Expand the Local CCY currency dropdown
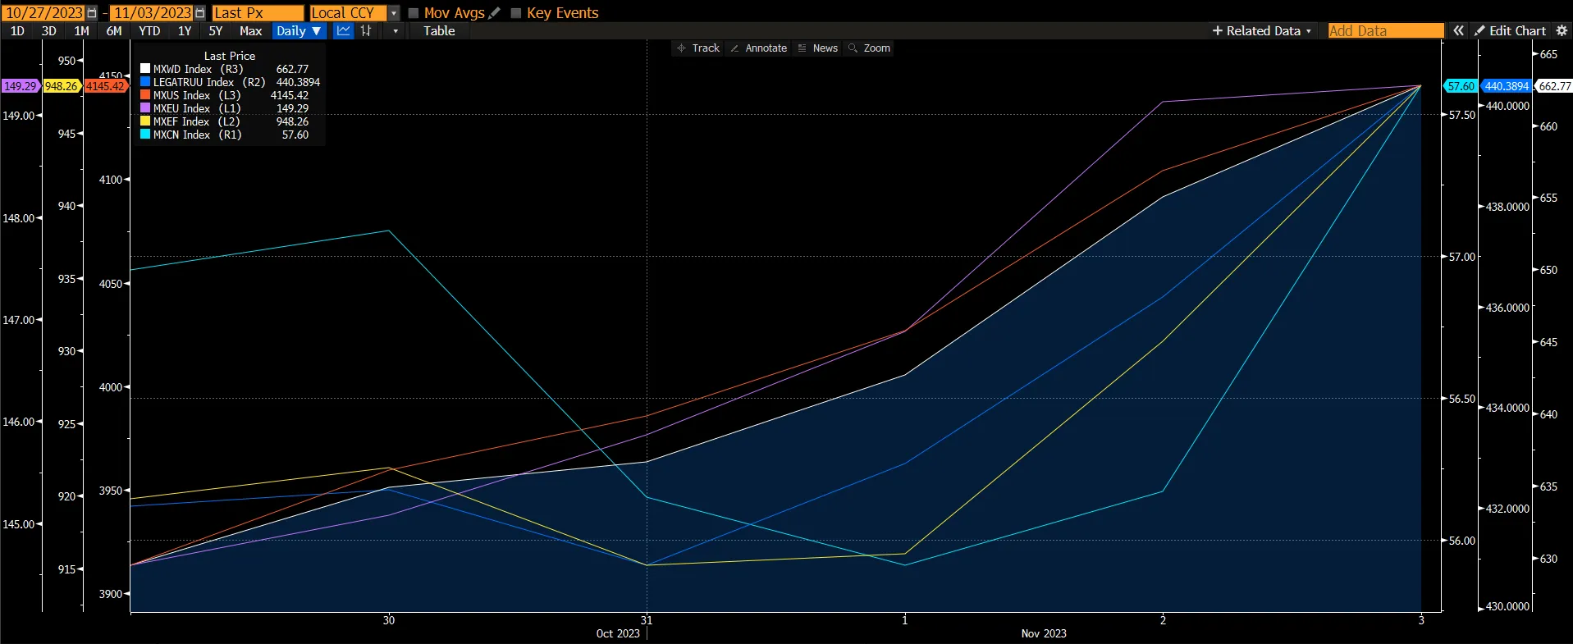Viewport: 1573px width, 644px height. tap(394, 13)
